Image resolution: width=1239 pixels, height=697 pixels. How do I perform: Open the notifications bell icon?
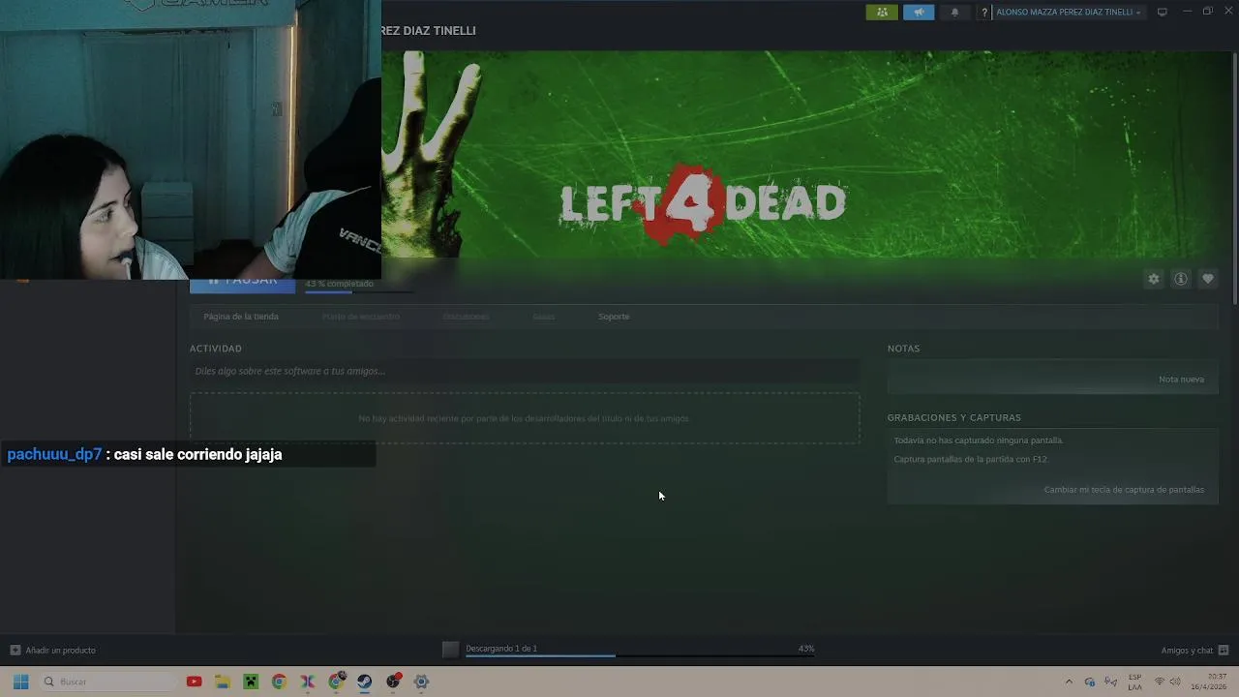[954, 12]
